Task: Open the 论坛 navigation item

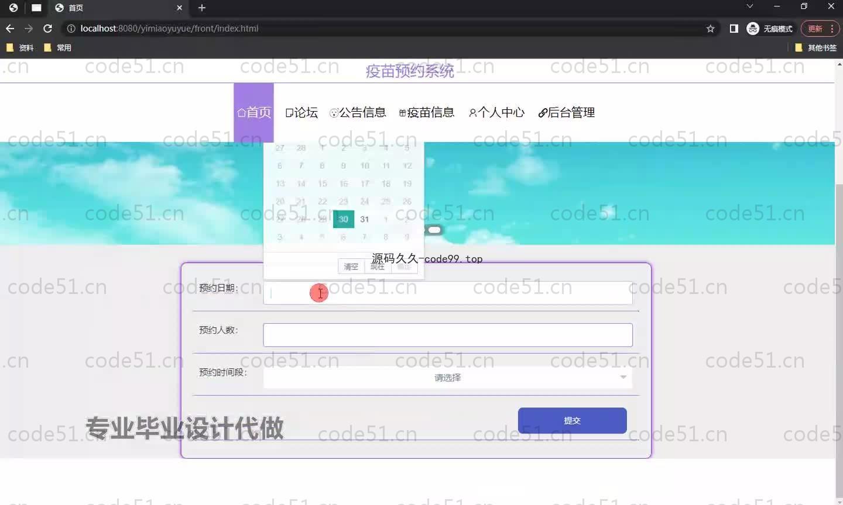Action: click(301, 112)
